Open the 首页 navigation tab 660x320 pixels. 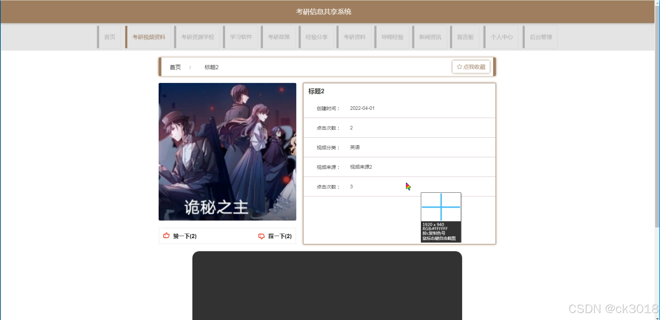[x=109, y=37]
